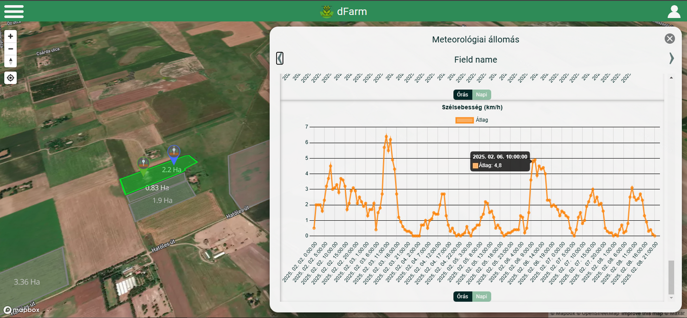Image resolution: width=687 pixels, height=318 pixels.
Task: Click the blue weather station map pin
Action: coord(174,153)
